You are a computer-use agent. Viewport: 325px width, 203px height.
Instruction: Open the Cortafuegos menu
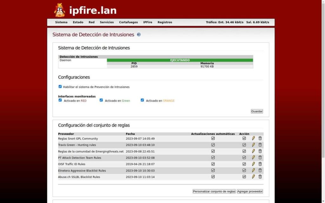tap(128, 22)
